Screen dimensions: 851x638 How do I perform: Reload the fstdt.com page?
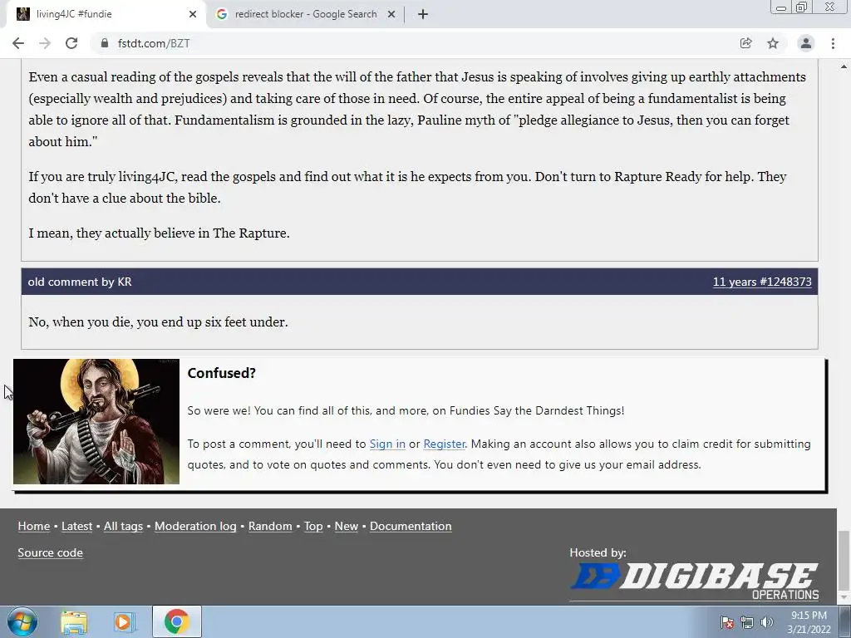coord(71,43)
